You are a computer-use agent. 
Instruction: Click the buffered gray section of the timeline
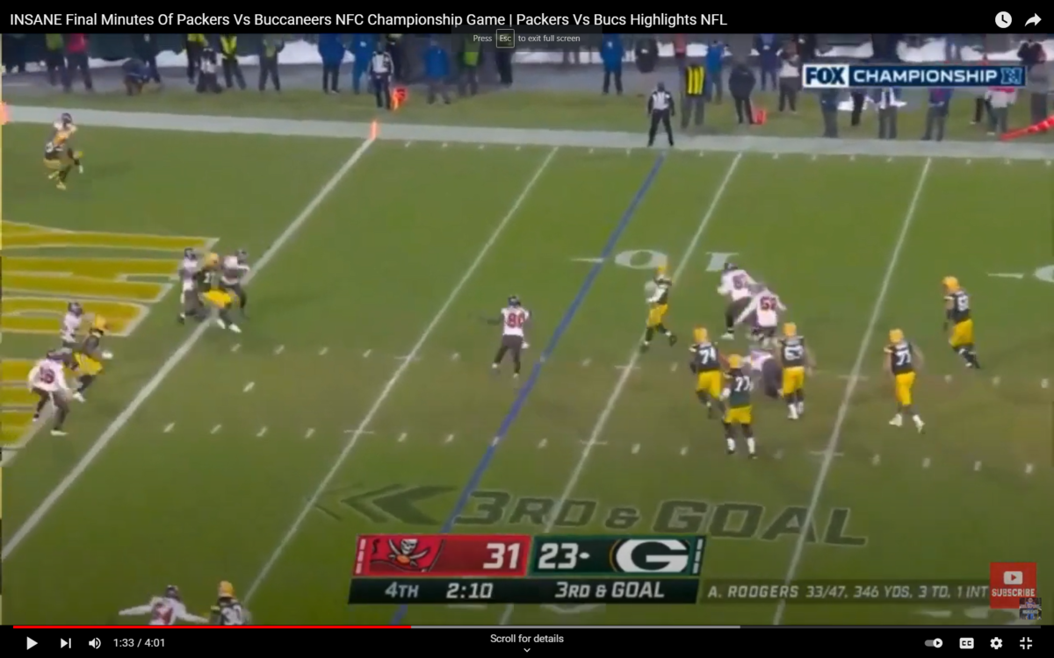click(571, 626)
